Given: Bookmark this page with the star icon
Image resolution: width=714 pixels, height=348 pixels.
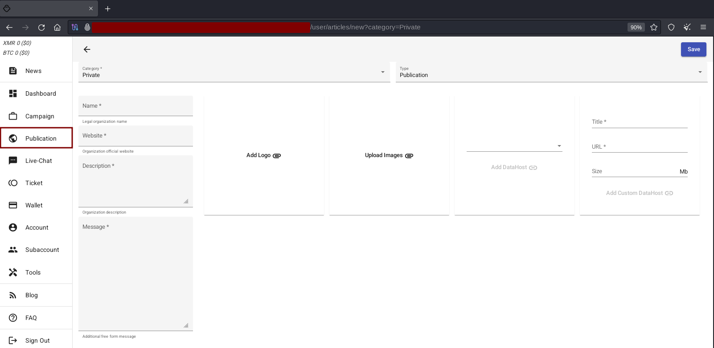Looking at the screenshot, I should 654,27.
